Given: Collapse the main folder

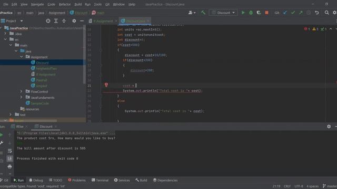Looking at the screenshot, I should point(11,45).
